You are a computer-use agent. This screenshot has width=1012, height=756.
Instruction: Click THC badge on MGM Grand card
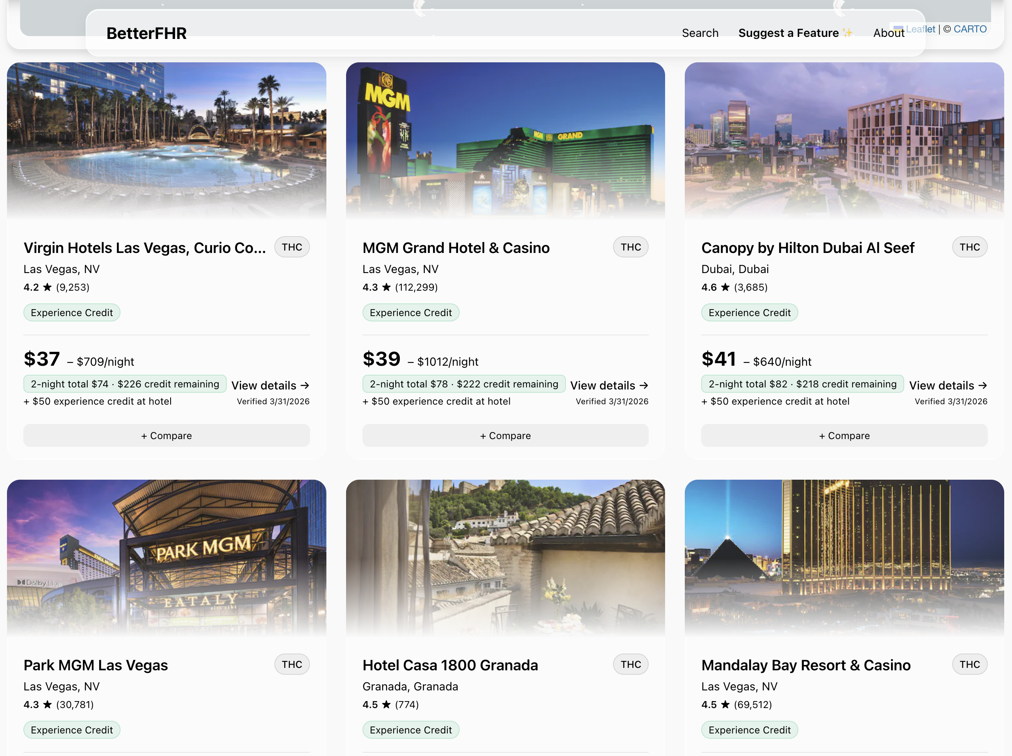(x=630, y=247)
